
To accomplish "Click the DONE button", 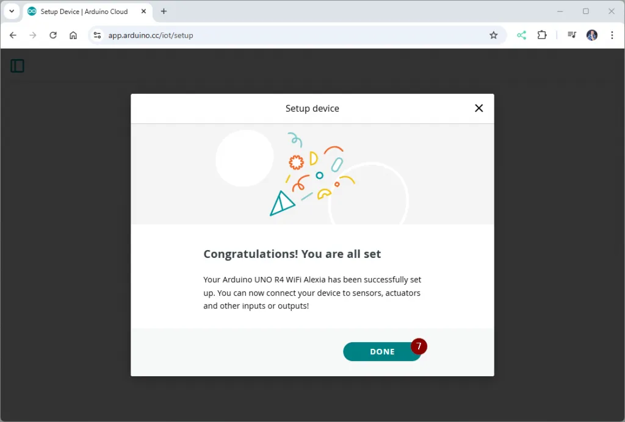I will pyautogui.click(x=381, y=352).
